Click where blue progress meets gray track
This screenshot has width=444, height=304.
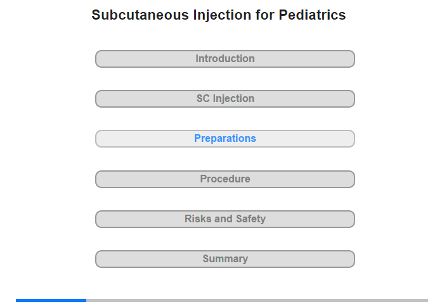click(86, 300)
